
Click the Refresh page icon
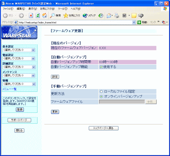[x=38, y=16]
